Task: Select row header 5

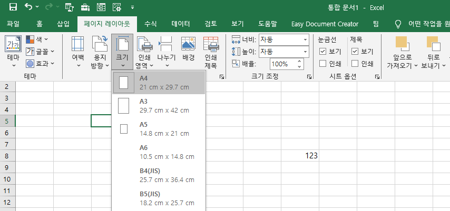Action: pyautogui.click(x=7, y=120)
